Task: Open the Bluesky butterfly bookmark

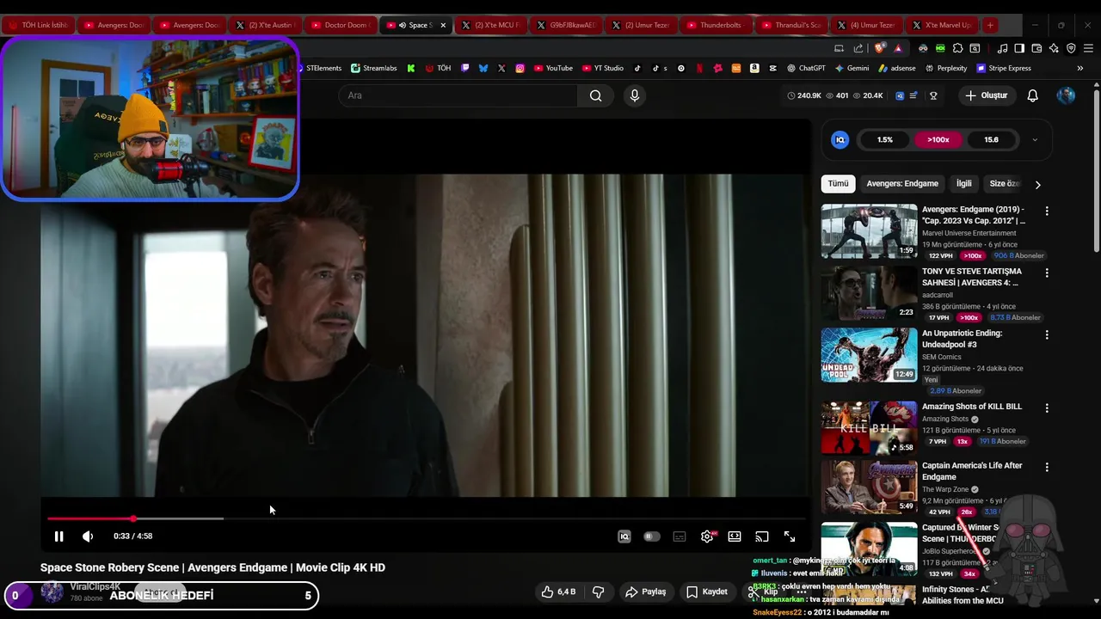Action: [x=483, y=68]
